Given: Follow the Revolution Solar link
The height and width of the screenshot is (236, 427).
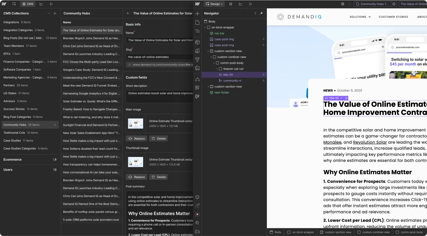Looking at the screenshot, I should (370, 142).
